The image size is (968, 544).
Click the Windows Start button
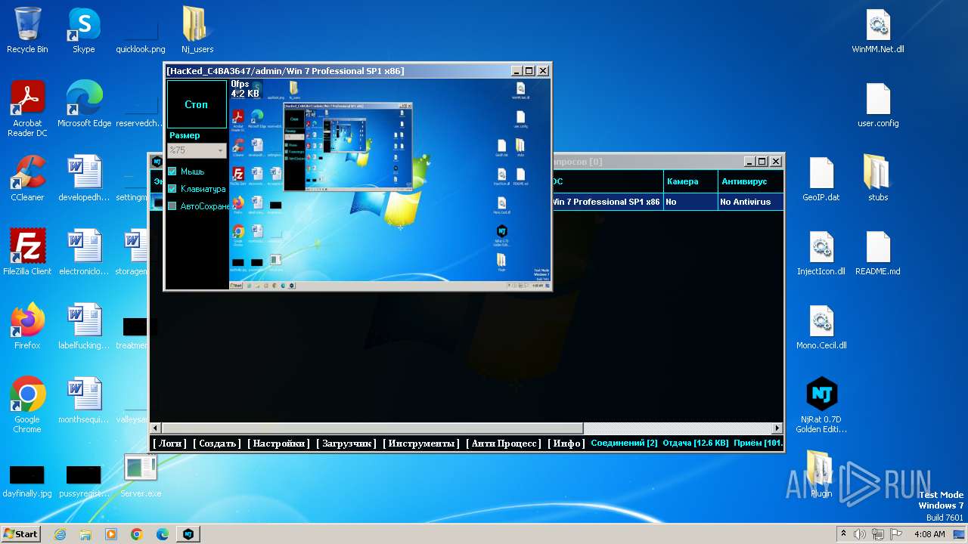coord(21,534)
